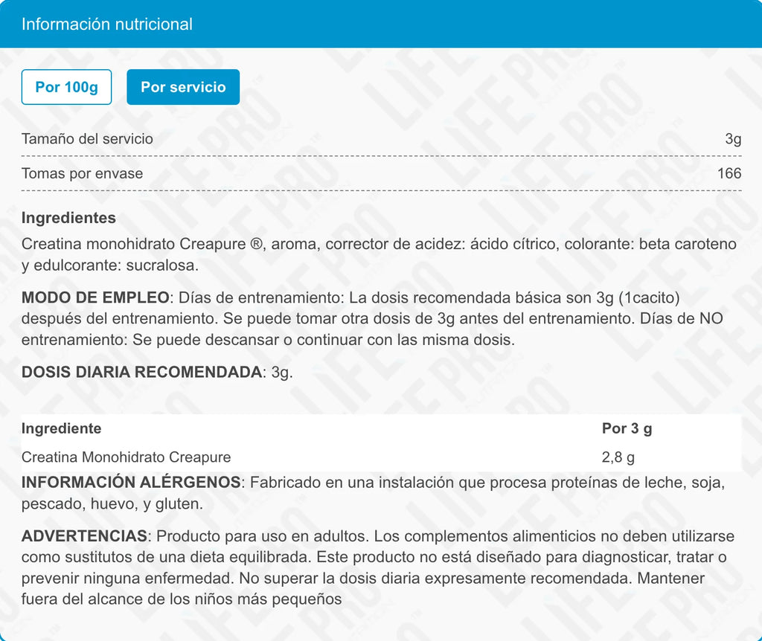Image resolution: width=762 pixels, height=641 pixels.
Task: Click the Por 3 g column header
Action: pos(627,428)
